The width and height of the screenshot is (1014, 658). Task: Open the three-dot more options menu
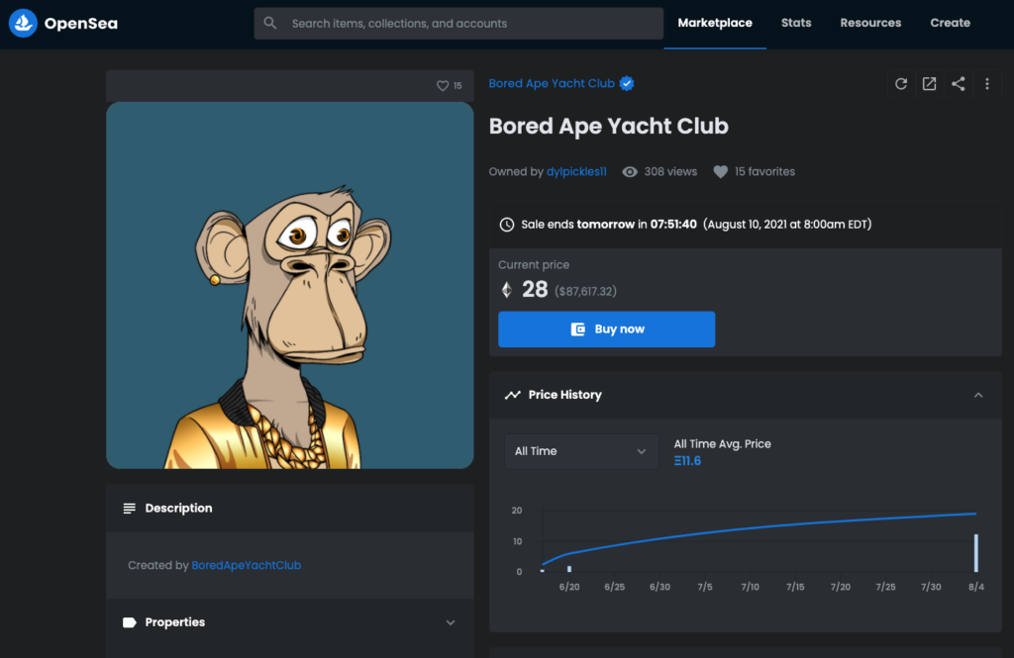(987, 83)
